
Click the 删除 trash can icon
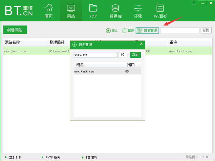124,31
